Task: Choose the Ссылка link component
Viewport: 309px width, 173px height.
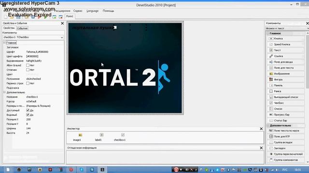Action: tap(285, 56)
